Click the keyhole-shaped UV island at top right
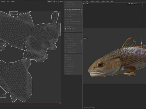Image resolution: width=146 pixels, height=109 pixels. click(x=55, y=17)
